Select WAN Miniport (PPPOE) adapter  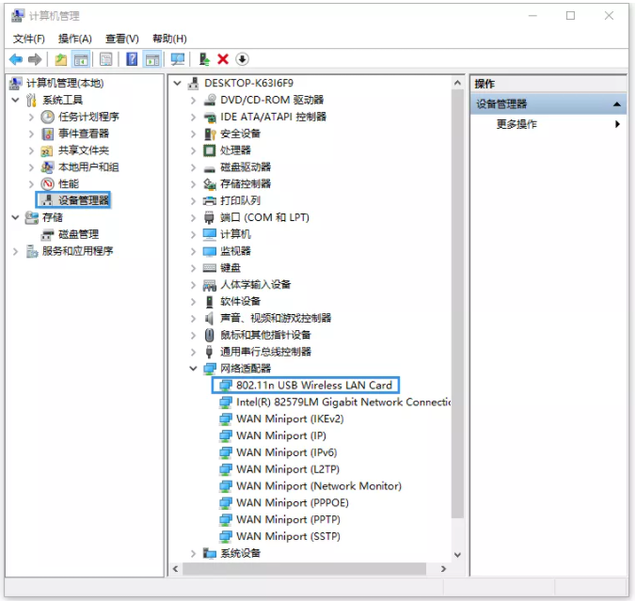(292, 503)
